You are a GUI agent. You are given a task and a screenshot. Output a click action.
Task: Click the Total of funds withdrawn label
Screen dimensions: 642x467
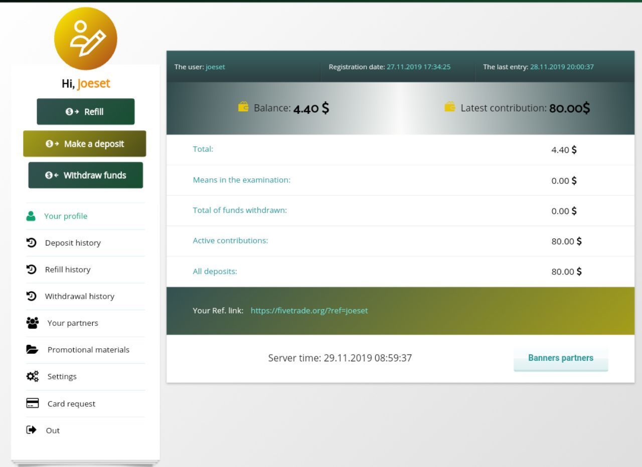(x=240, y=210)
